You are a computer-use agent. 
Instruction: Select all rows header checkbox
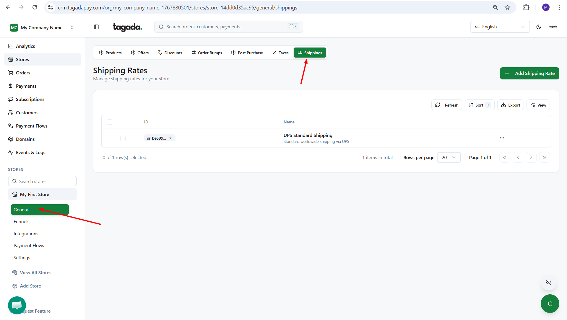tap(110, 122)
